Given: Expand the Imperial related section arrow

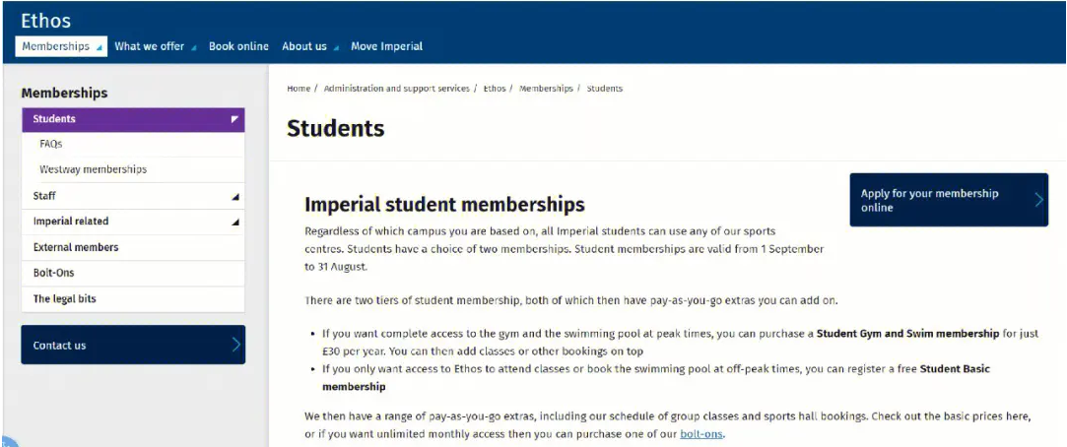Looking at the screenshot, I should tap(234, 222).
